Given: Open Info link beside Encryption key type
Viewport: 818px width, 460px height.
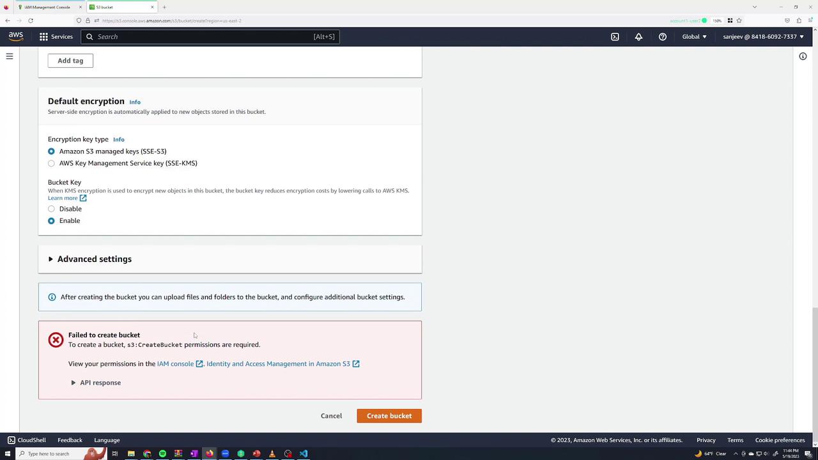Looking at the screenshot, I should 119,139.
